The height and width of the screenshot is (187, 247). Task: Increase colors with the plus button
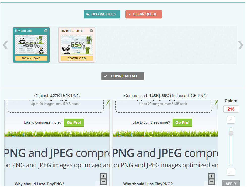(231, 120)
